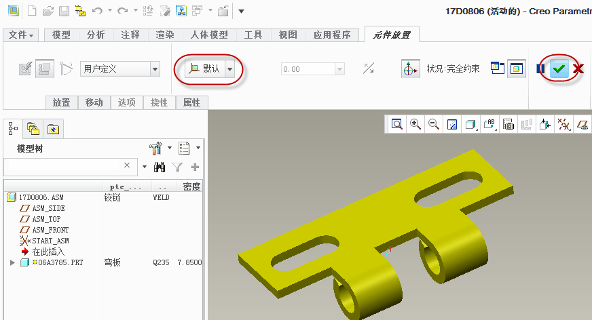The width and height of the screenshot is (592, 320).
Task: Open display style cube icon
Action: pyautogui.click(x=470, y=124)
